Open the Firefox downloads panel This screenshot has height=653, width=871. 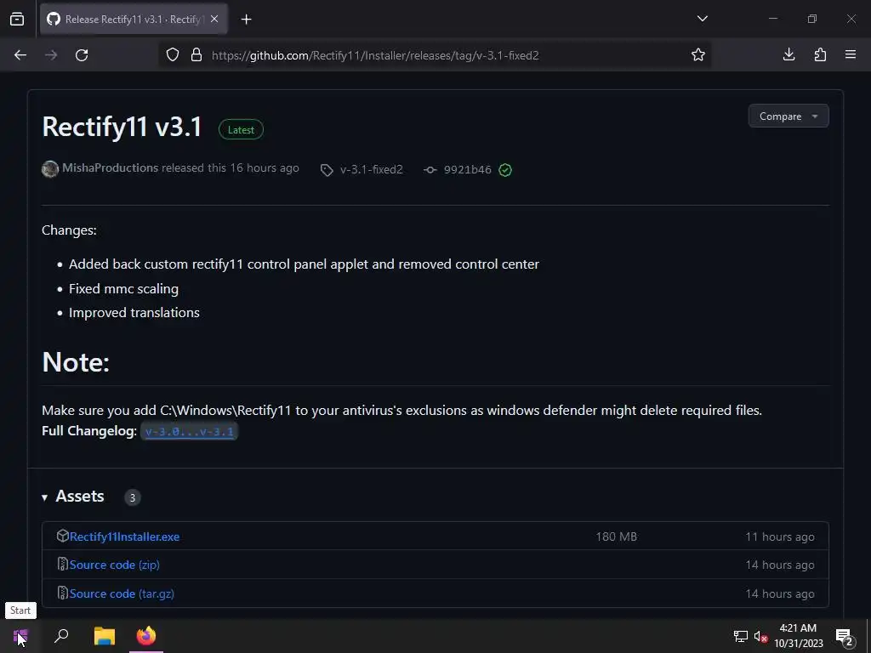tap(788, 54)
